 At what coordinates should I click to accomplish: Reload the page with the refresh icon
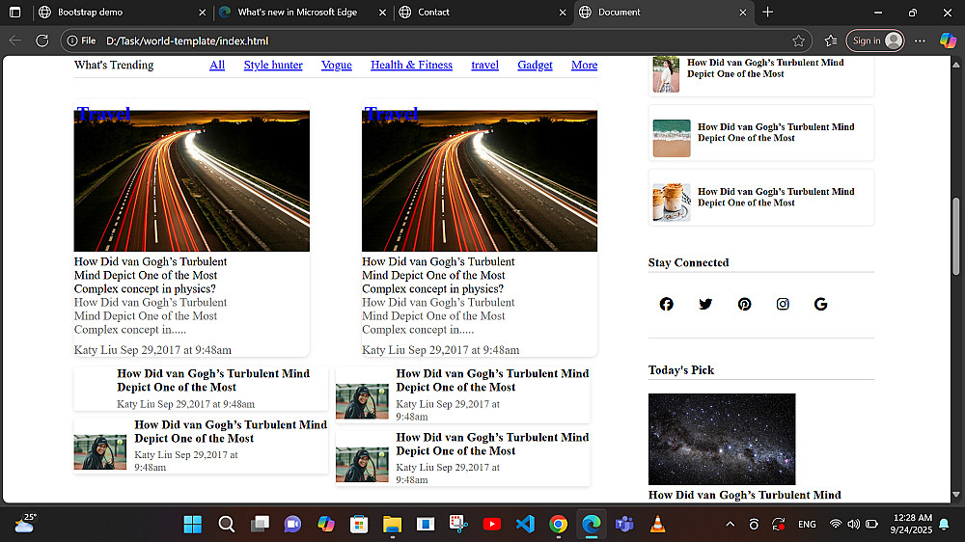(x=41, y=41)
